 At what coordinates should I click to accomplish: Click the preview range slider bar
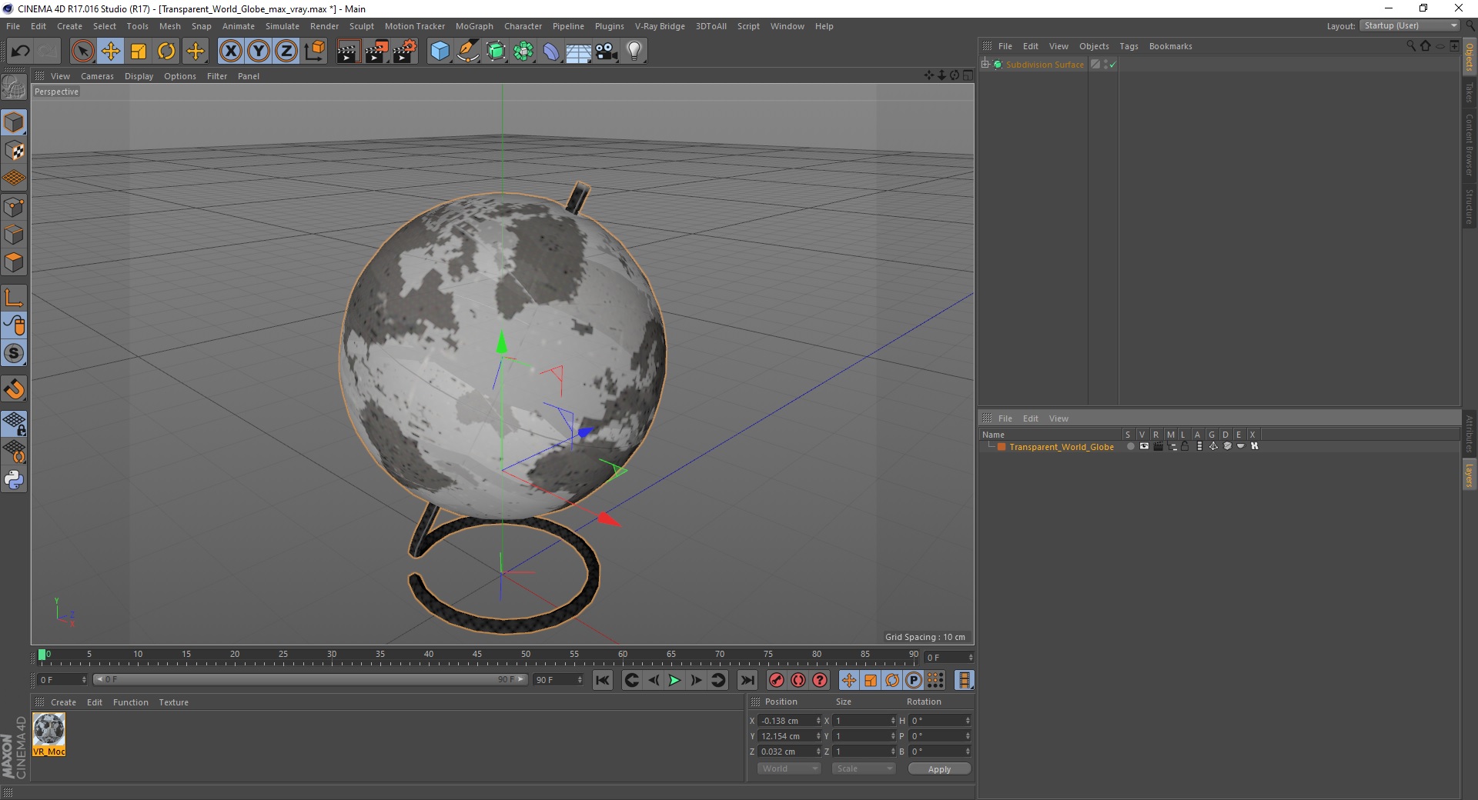click(310, 679)
